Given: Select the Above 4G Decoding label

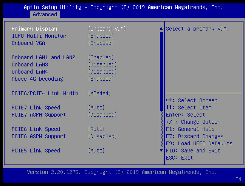Looking at the screenshot, I should click(37, 79).
